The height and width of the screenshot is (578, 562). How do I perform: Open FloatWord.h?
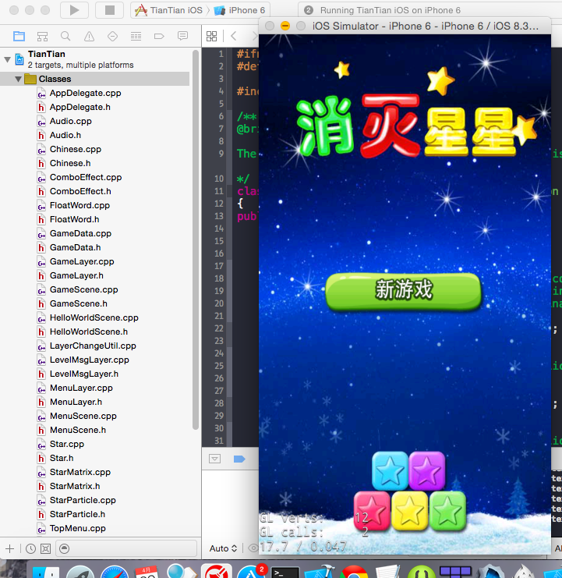[x=74, y=219]
